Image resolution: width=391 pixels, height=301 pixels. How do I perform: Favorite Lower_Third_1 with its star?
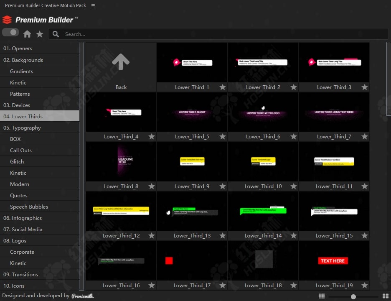223,87
